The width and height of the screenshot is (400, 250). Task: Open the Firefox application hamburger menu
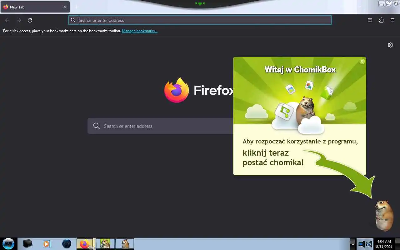click(x=392, y=20)
